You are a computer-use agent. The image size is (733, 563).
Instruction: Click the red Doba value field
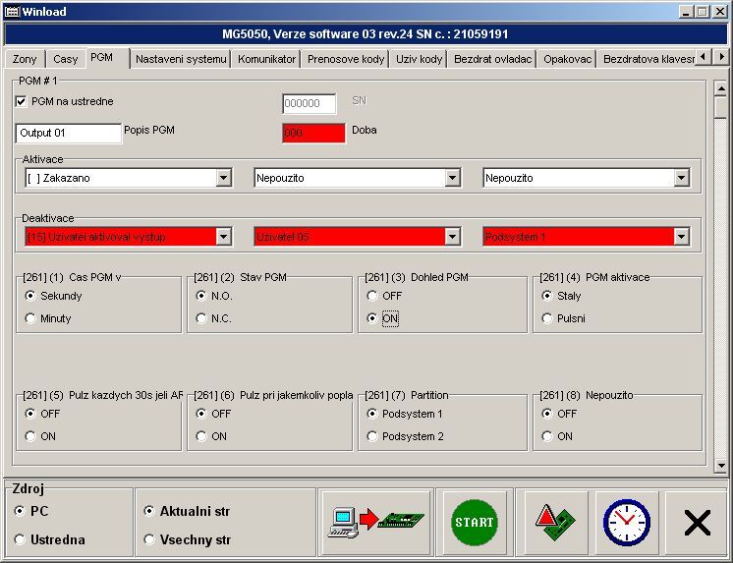point(313,133)
